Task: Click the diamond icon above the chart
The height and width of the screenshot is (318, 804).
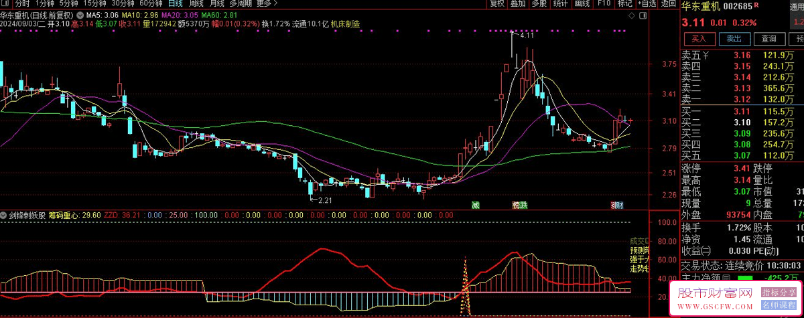Action: (631, 14)
